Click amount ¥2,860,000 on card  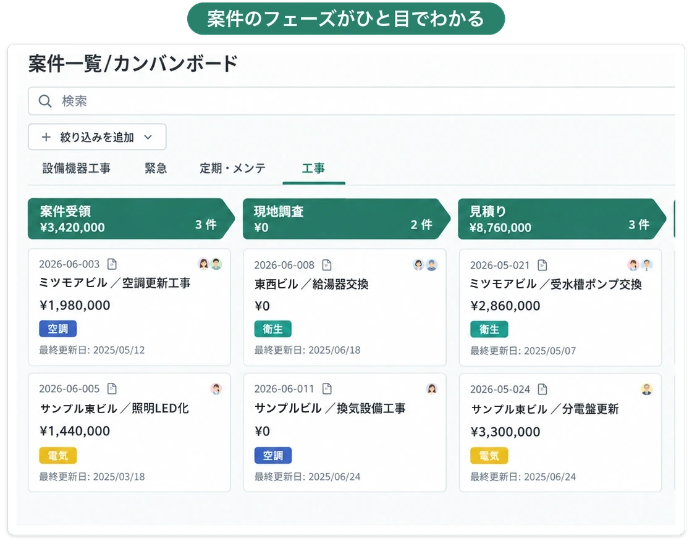tap(505, 306)
